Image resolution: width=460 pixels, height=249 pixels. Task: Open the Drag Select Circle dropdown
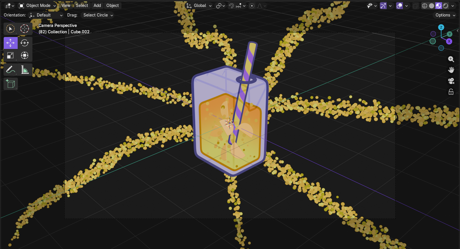[97, 15]
